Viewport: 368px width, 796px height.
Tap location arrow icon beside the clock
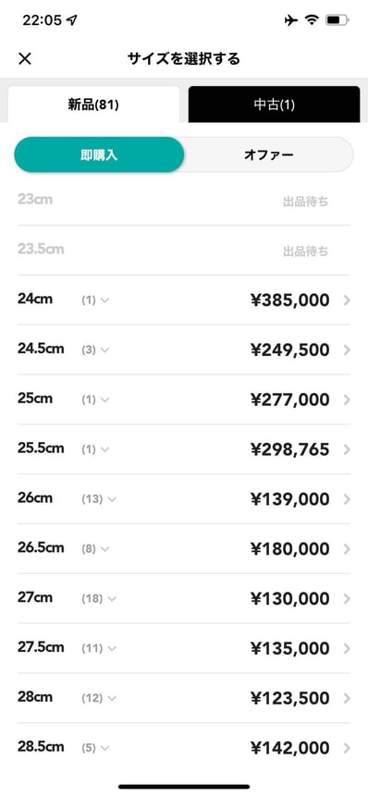[x=71, y=20]
